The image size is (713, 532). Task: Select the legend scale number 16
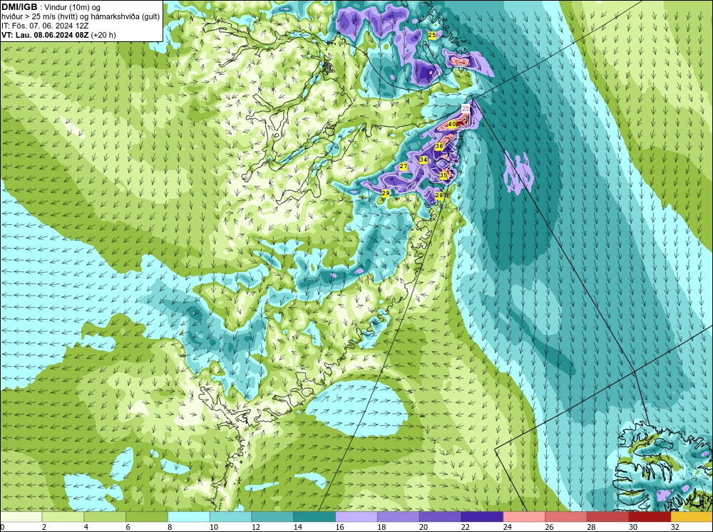(339, 527)
